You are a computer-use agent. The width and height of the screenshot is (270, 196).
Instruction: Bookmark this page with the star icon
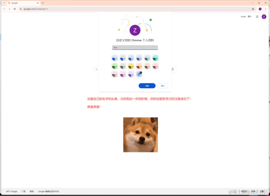click(x=253, y=9)
